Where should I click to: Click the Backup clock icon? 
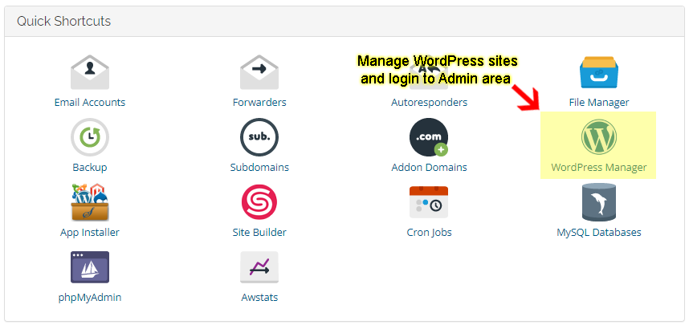pyautogui.click(x=90, y=138)
